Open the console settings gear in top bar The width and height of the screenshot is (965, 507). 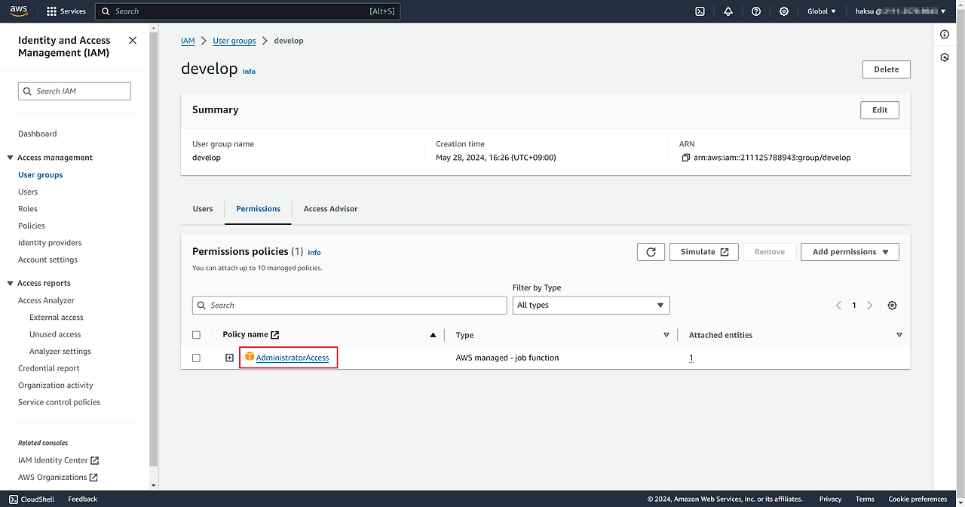(x=784, y=11)
